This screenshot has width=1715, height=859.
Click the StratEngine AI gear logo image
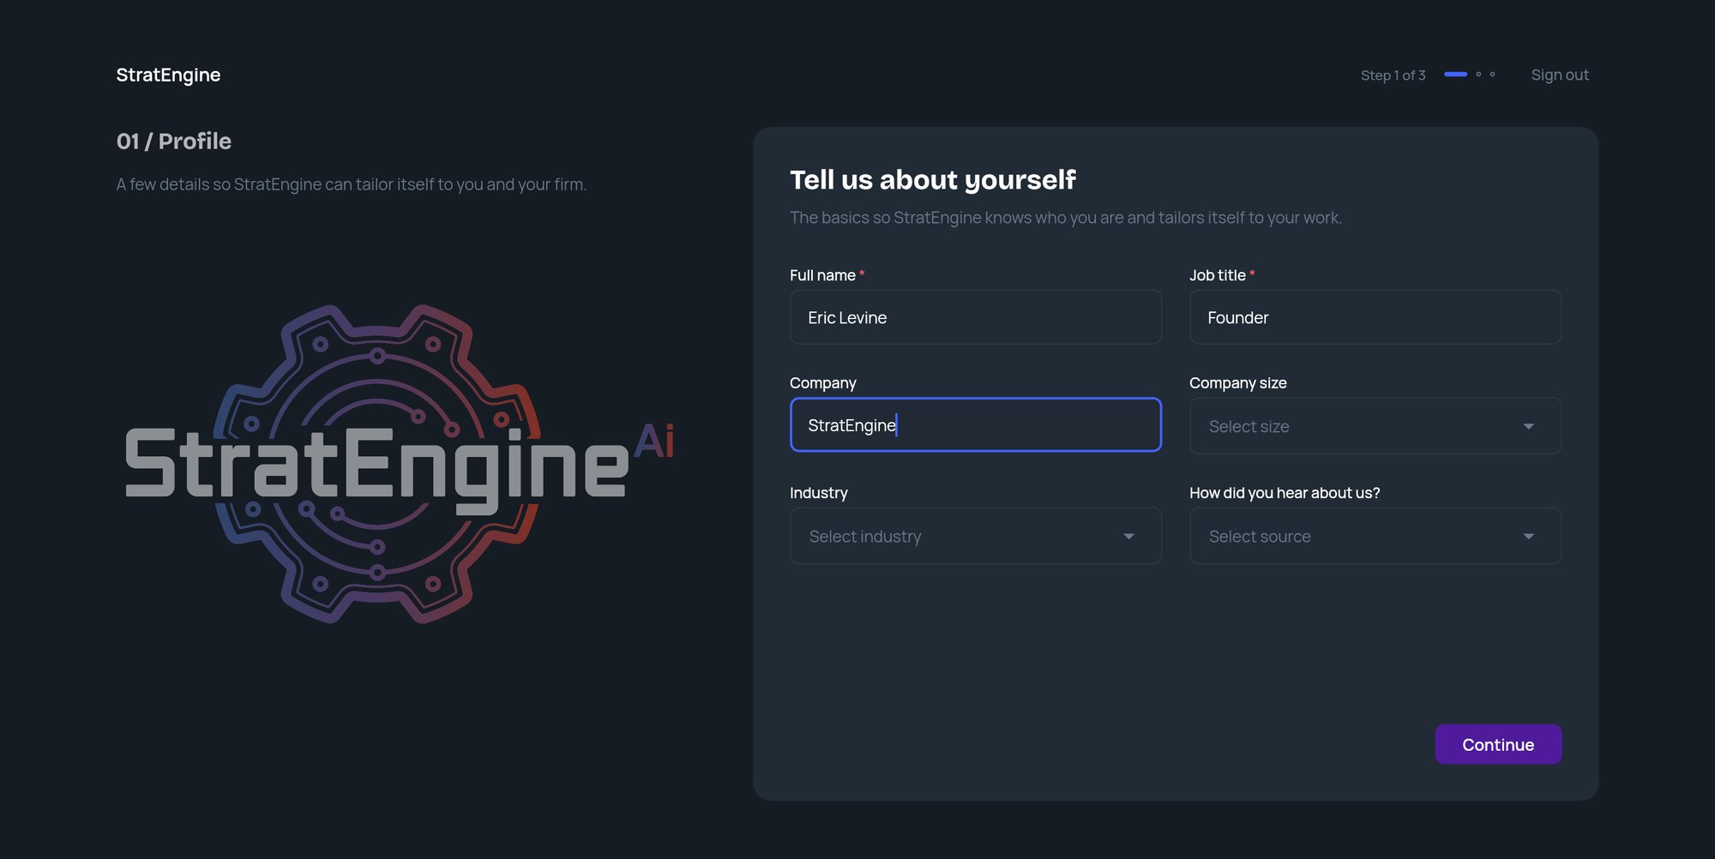tap(400, 464)
